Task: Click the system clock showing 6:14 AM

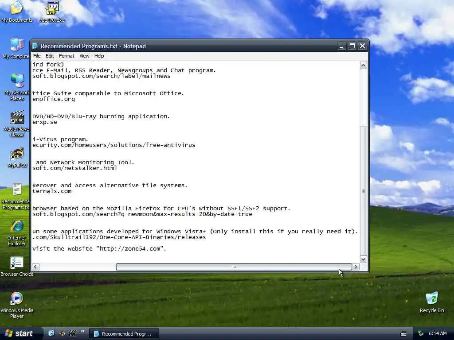Action: pyautogui.click(x=438, y=334)
